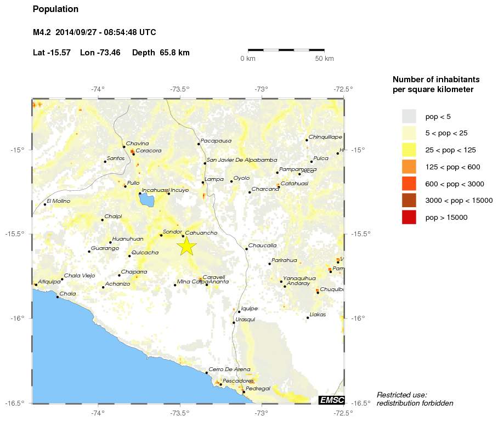Click the 'Population' map title
The image size is (498, 421).
(55, 9)
